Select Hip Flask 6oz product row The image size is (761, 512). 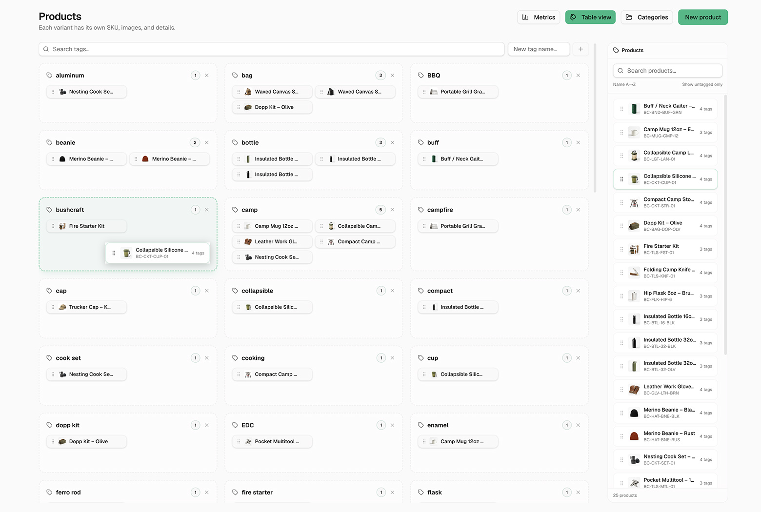coord(665,296)
